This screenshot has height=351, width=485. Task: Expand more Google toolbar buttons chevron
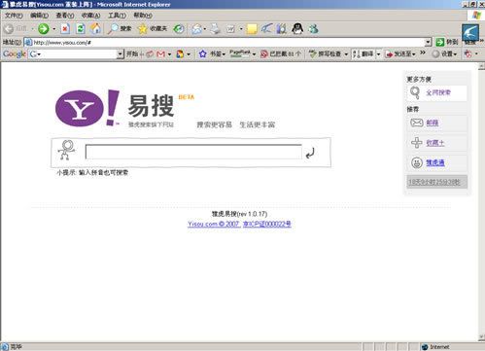(x=423, y=53)
